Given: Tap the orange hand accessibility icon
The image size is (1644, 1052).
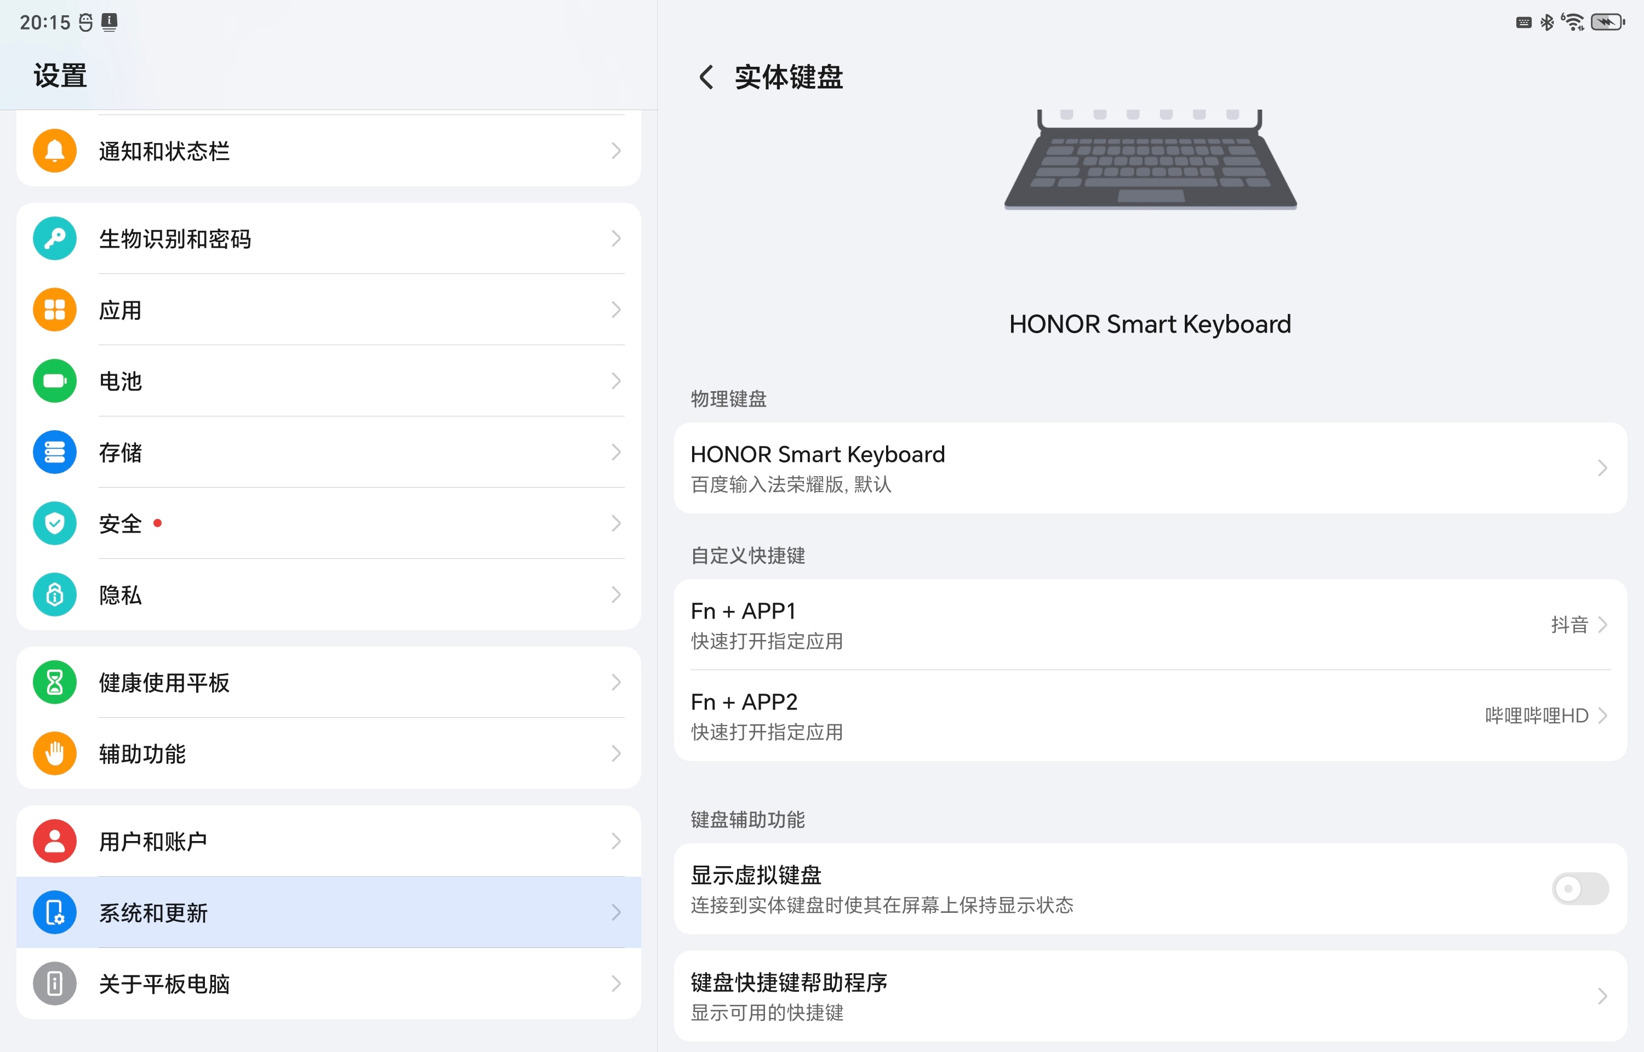Looking at the screenshot, I should pyautogui.click(x=55, y=753).
